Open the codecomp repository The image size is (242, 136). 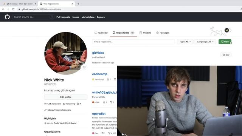99,74
